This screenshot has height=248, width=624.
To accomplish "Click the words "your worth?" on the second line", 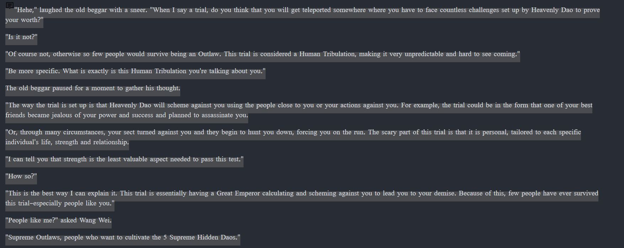I will pyautogui.click(x=24, y=20).
